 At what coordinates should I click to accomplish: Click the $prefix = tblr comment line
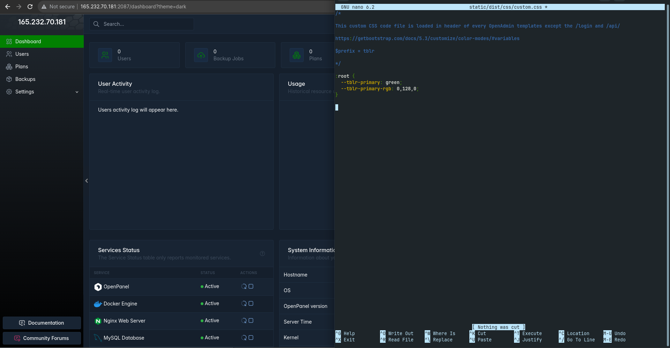point(355,51)
